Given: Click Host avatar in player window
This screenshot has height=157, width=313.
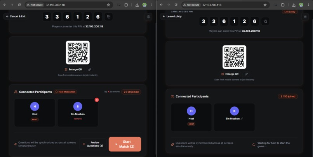Looking at the screenshot, I should click(191, 111).
